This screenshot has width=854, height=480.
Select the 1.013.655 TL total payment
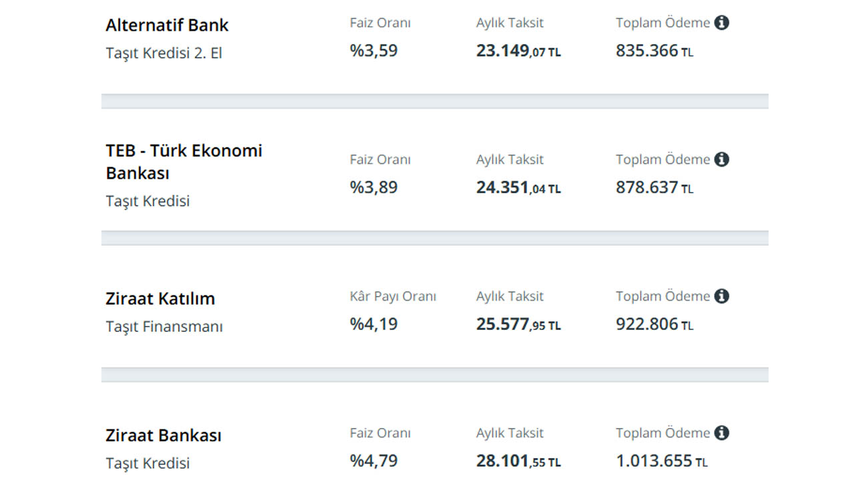662,461
